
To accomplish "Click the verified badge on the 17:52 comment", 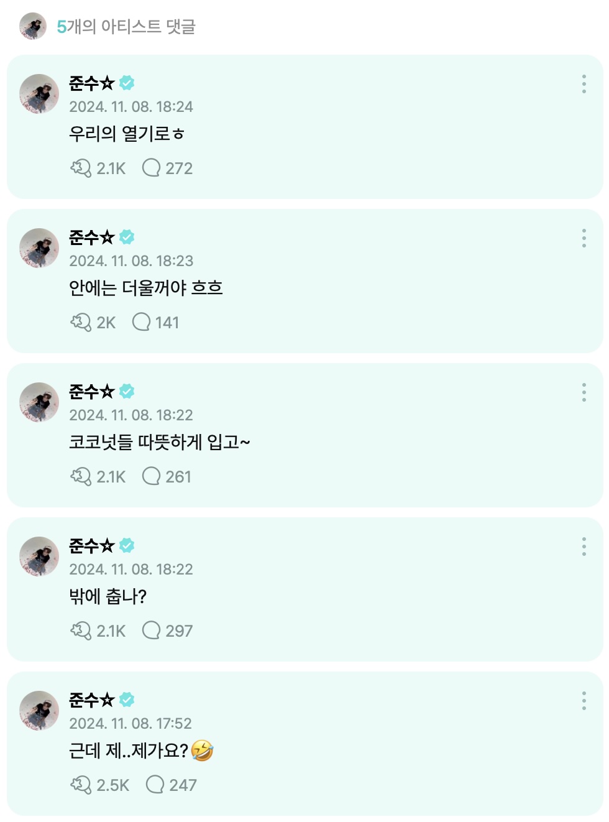I will [x=127, y=700].
